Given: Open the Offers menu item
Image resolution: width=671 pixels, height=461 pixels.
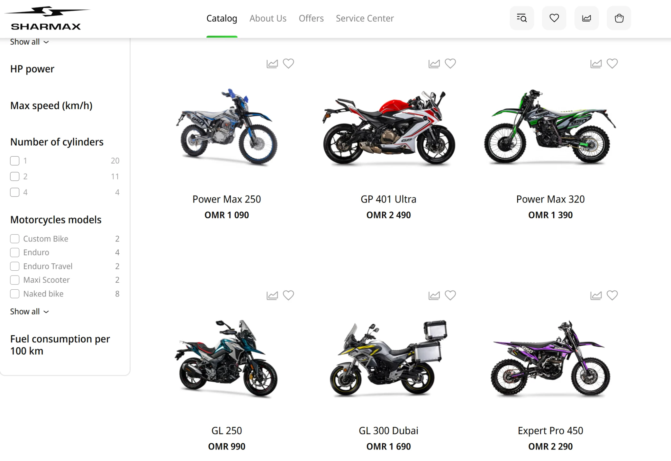Looking at the screenshot, I should pyautogui.click(x=311, y=18).
